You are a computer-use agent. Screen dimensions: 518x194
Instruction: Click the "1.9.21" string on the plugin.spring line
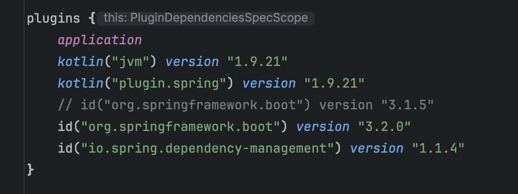coord(334,84)
